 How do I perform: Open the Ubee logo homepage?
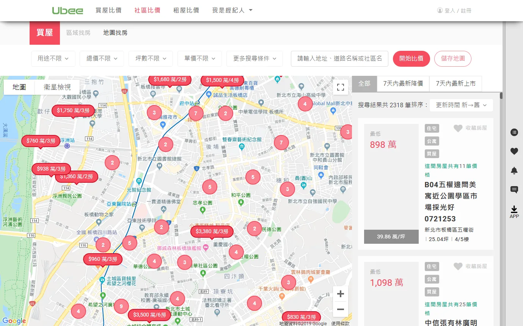pos(68,11)
